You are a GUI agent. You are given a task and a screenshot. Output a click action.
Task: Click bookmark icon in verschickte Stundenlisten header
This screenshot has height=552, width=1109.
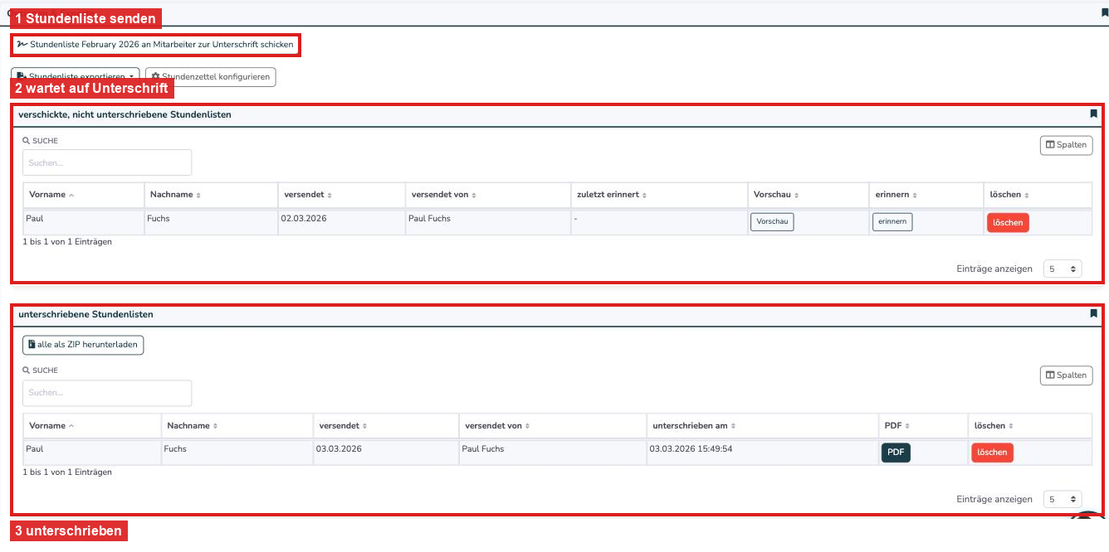coord(1093,114)
